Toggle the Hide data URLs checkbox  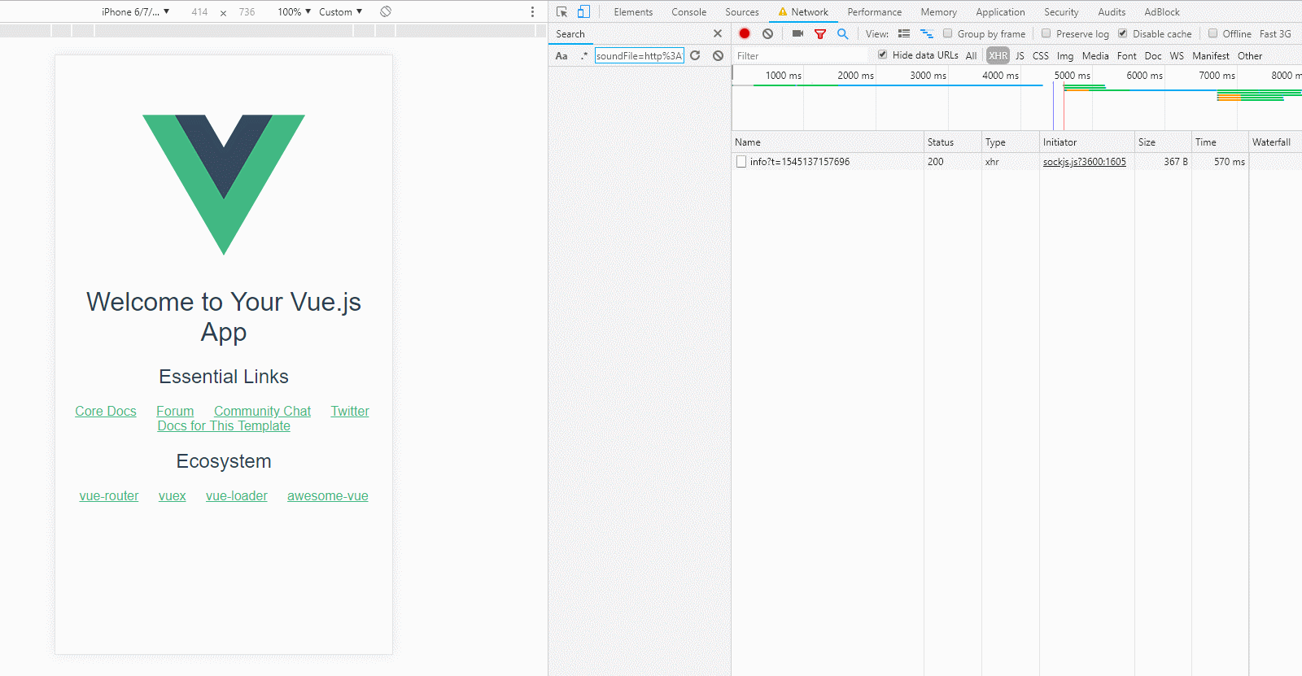pos(883,55)
